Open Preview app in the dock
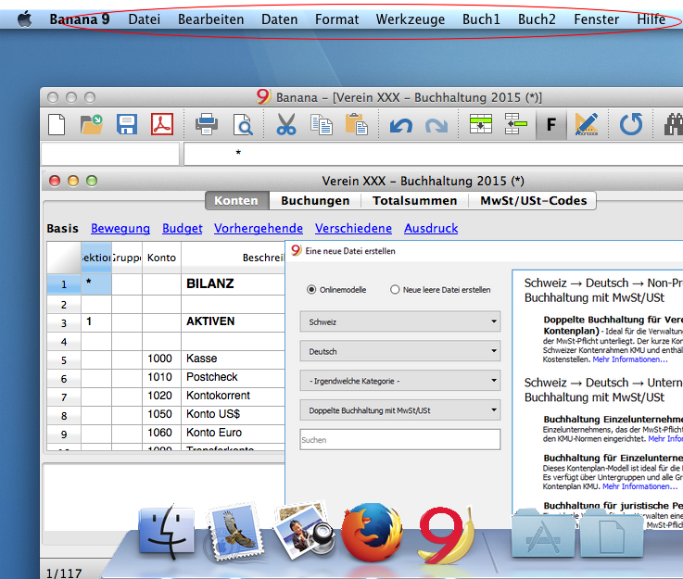The height and width of the screenshot is (579, 683). pyautogui.click(x=305, y=530)
